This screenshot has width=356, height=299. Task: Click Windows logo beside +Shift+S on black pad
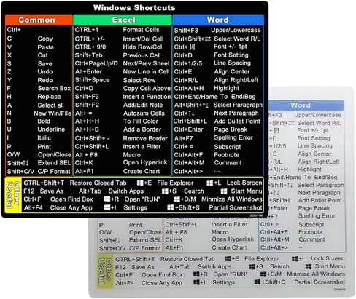tap(171, 207)
